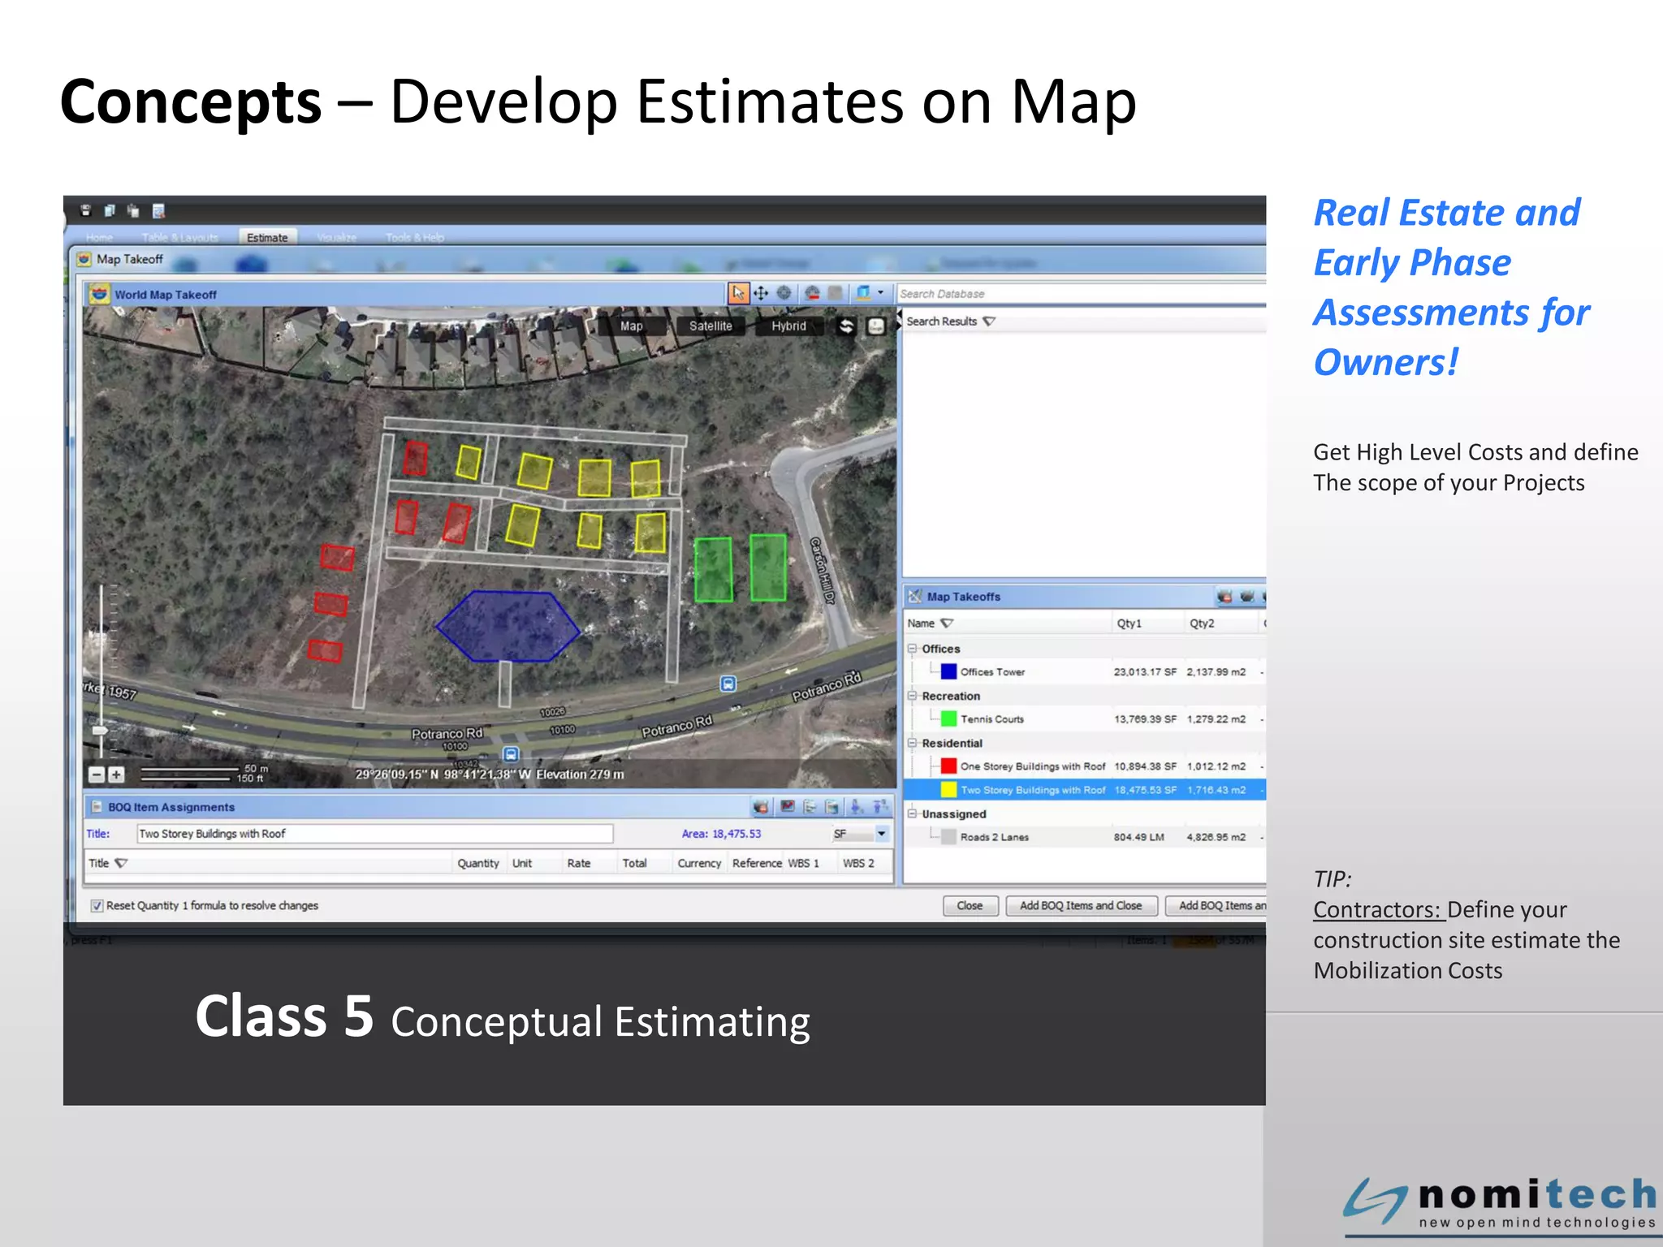Select the arrow pointer tool in World Map Takeoff

click(738, 293)
